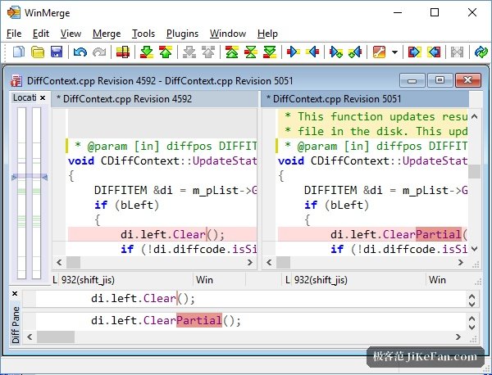Click the right location bar column

click(x=36, y=193)
